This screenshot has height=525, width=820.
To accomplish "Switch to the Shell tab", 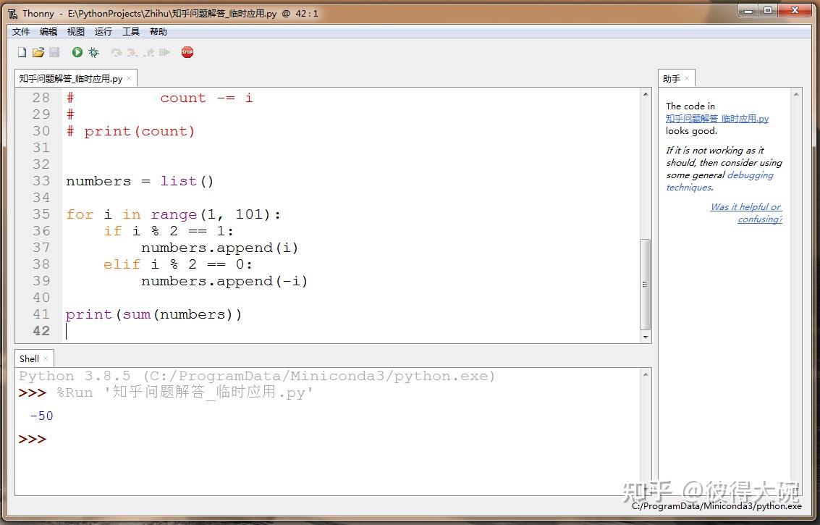I will [29, 358].
